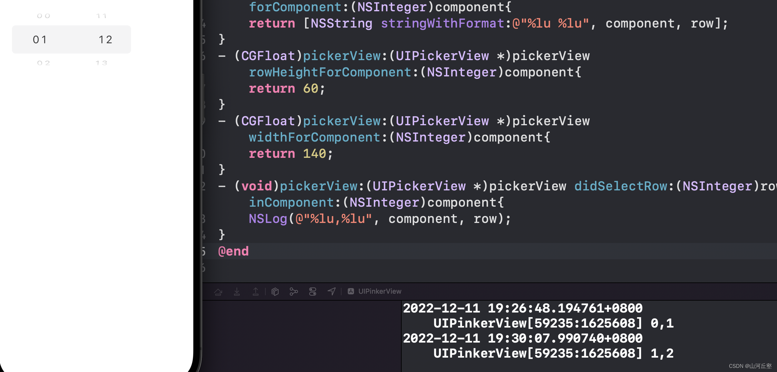The width and height of the screenshot is (777, 372).
Task: Click the Step Out debug icon
Action: tap(256, 292)
